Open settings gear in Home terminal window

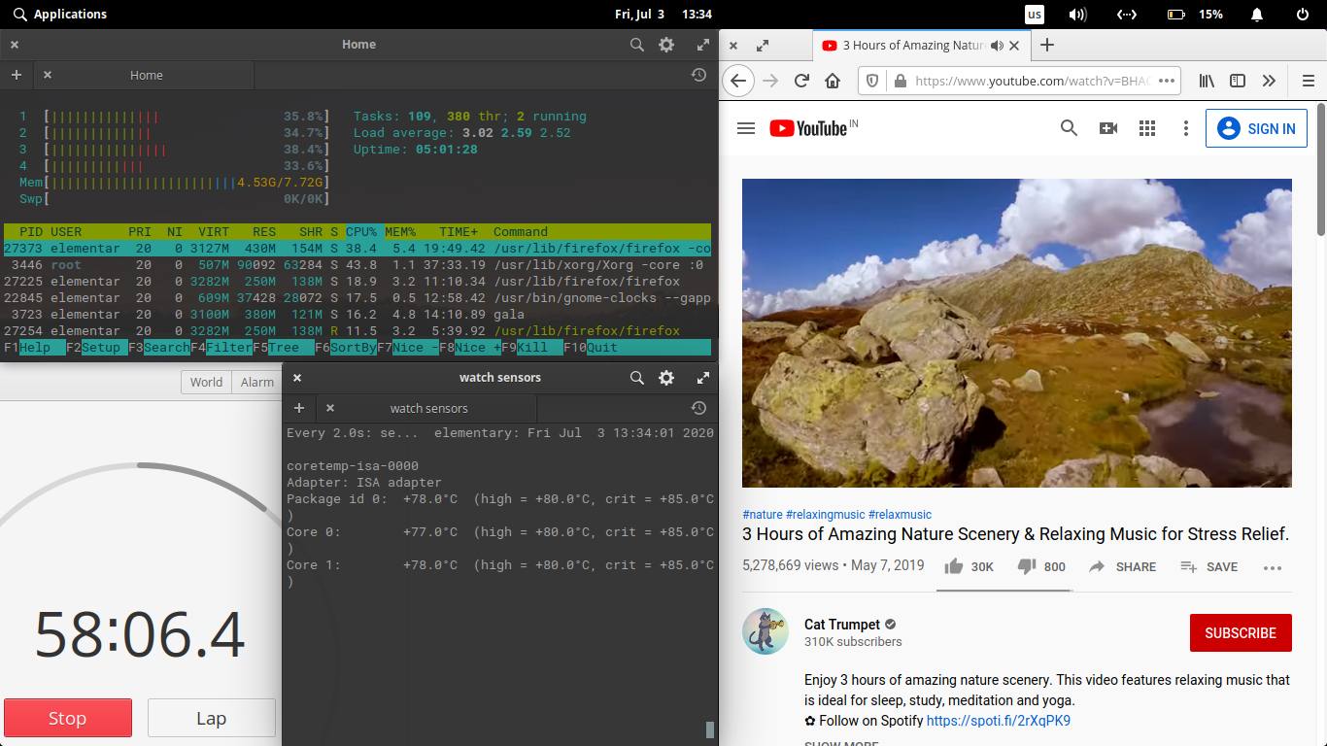[666, 45]
